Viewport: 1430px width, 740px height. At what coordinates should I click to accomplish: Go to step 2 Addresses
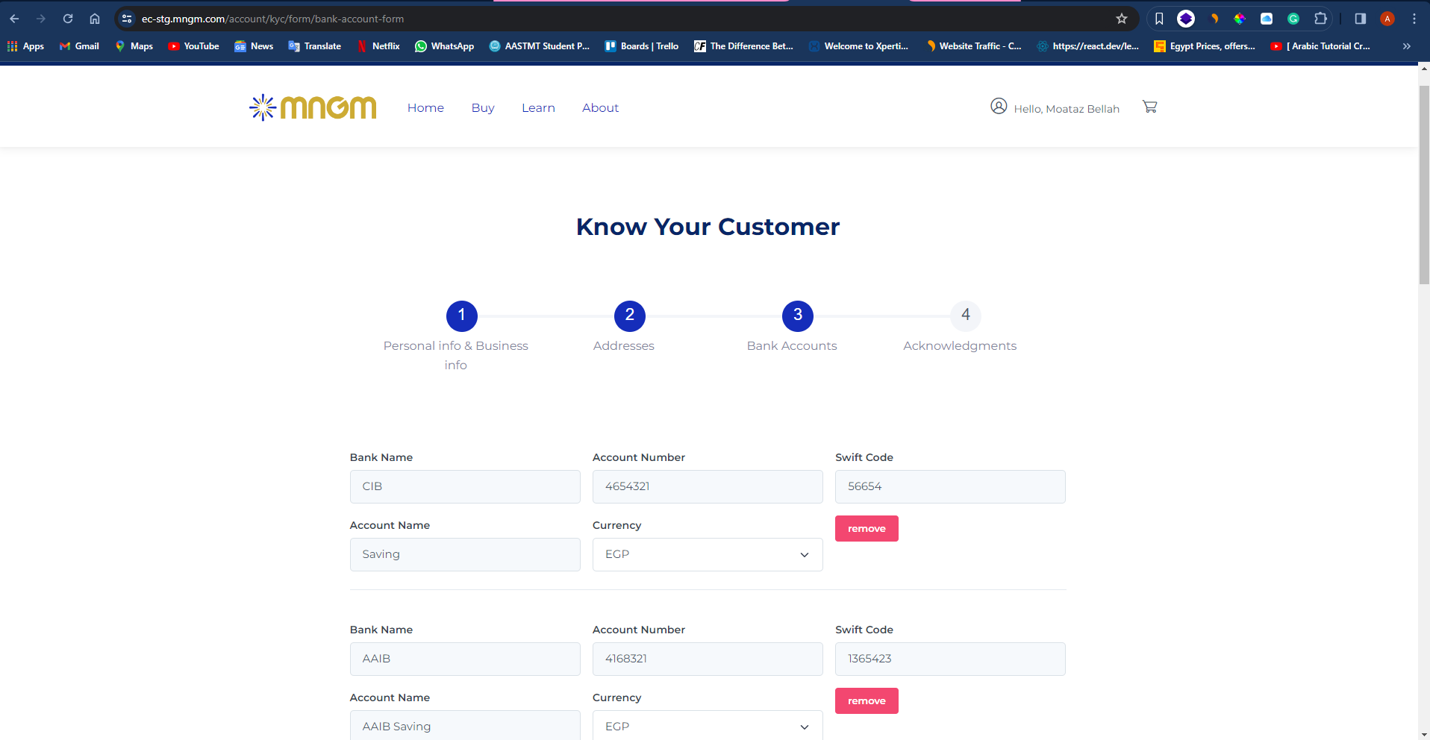point(629,316)
